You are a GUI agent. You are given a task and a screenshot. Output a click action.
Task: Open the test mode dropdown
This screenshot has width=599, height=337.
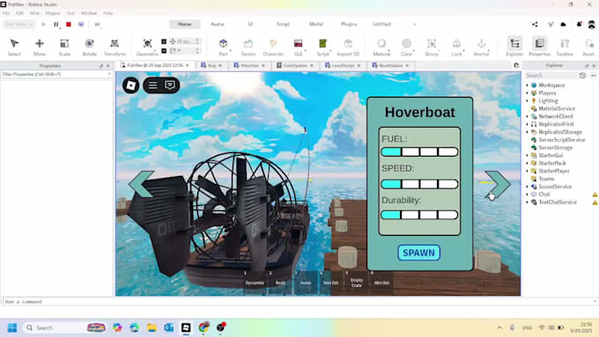coord(19,25)
